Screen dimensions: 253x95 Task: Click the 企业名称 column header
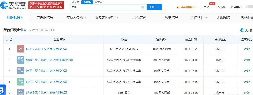(59, 39)
